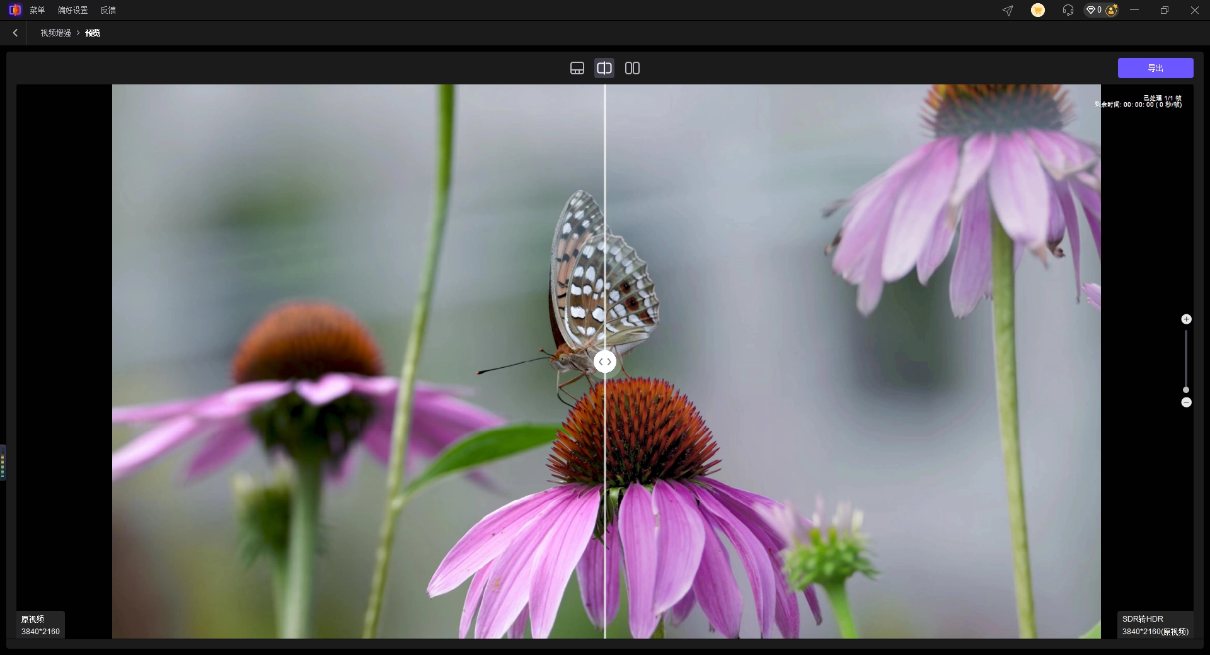Click the zoom slider handle

(x=1186, y=390)
